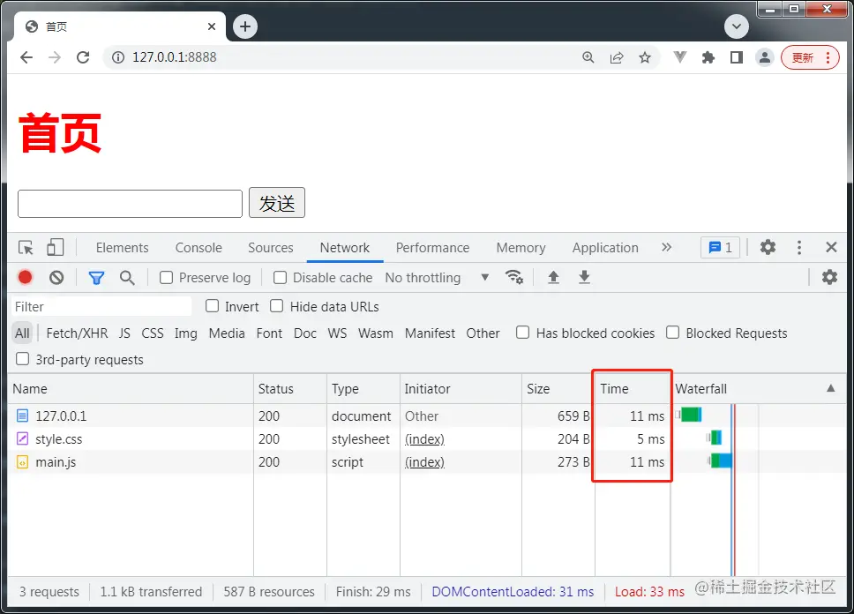
Task: Open network panel settings gear
Action: [x=829, y=277]
